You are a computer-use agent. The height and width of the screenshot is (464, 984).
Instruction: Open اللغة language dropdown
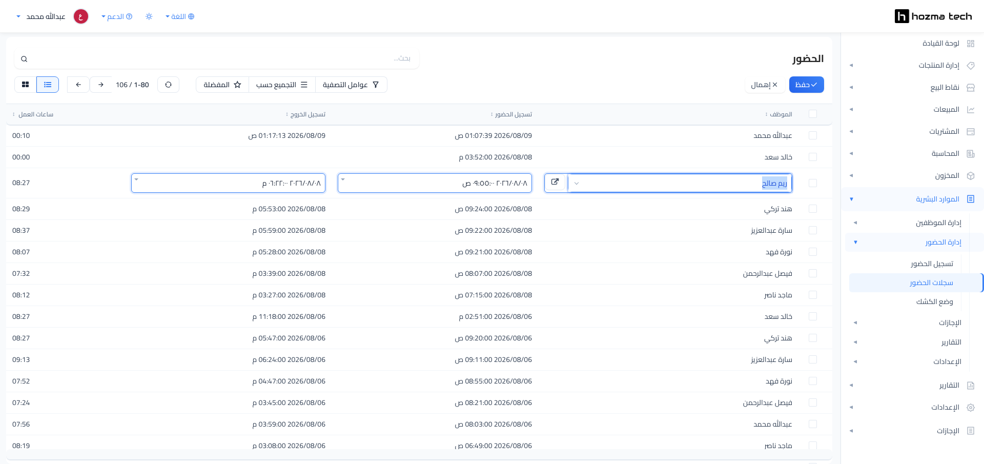(x=180, y=16)
